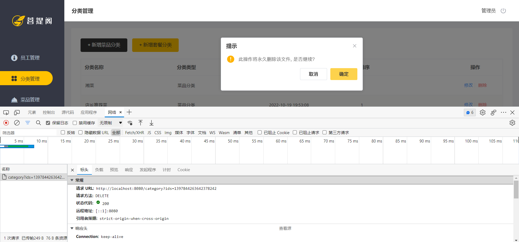Click the headers pane scrollbar thumb
Viewport: 519px width, 242px height.
click(x=516, y=189)
